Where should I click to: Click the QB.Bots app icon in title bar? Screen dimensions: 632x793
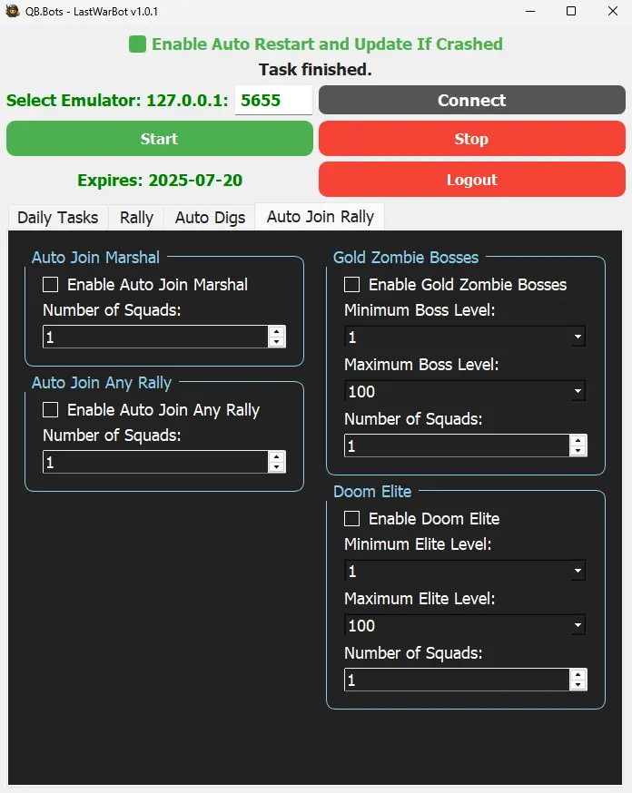pos(13,11)
